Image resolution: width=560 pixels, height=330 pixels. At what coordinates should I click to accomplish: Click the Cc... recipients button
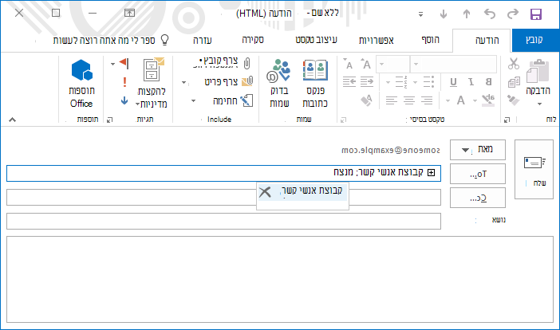(x=478, y=198)
